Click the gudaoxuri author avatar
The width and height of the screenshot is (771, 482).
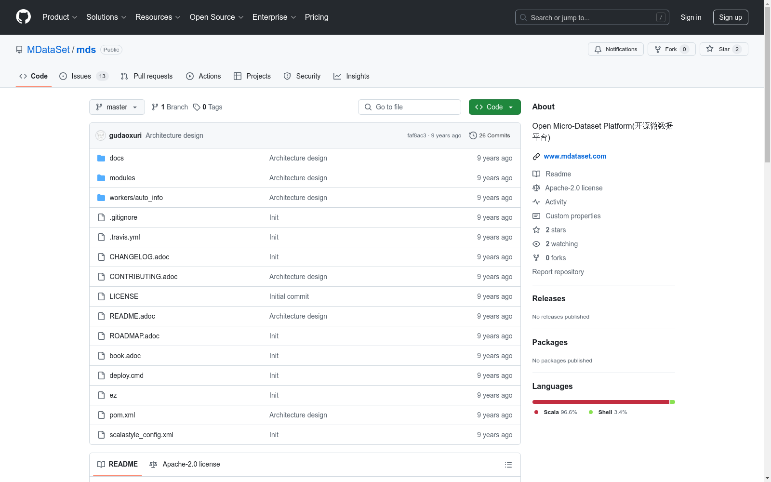tap(101, 135)
